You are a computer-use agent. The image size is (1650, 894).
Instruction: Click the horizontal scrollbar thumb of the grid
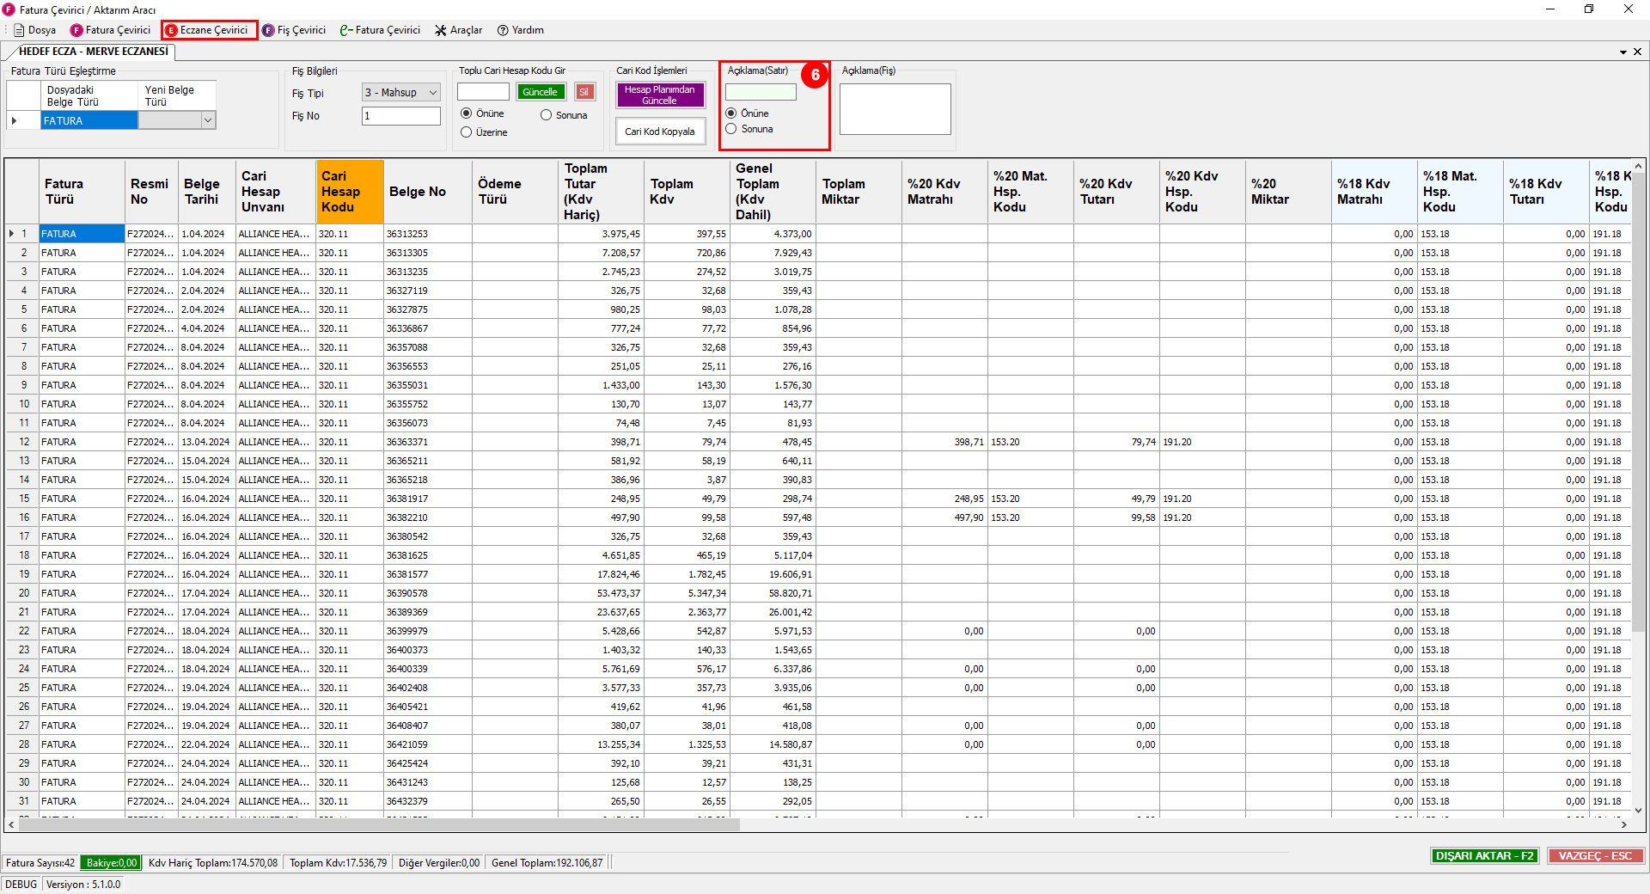click(379, 824)
